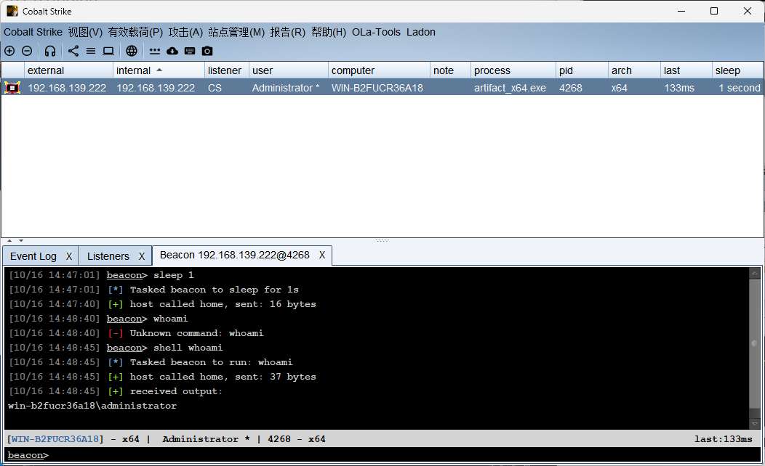Sort sessions by the computer column
Viewport: 765px width, 466px height.
pos(379,70)
